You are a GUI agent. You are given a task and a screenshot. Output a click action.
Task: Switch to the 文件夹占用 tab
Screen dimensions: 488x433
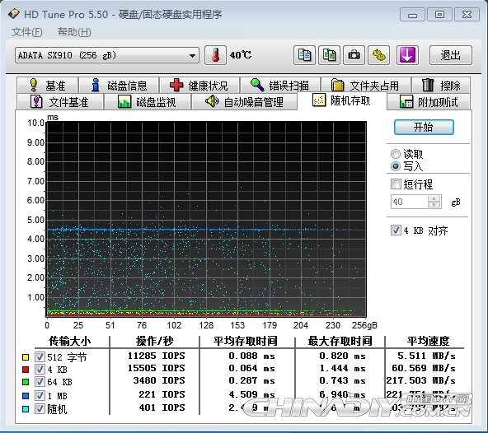point(366,85)
